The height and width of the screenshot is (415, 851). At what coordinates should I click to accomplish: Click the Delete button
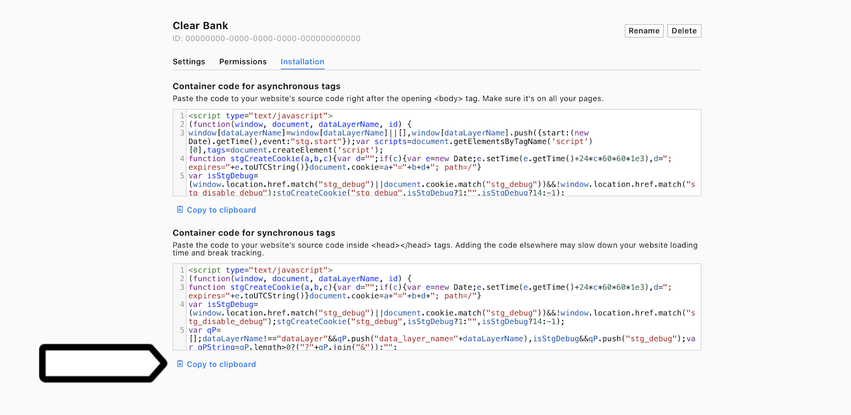tap(684, 30)
